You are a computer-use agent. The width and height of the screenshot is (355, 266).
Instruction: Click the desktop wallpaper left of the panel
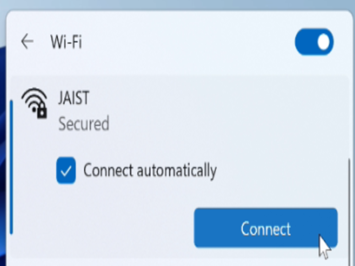[2, 136]
